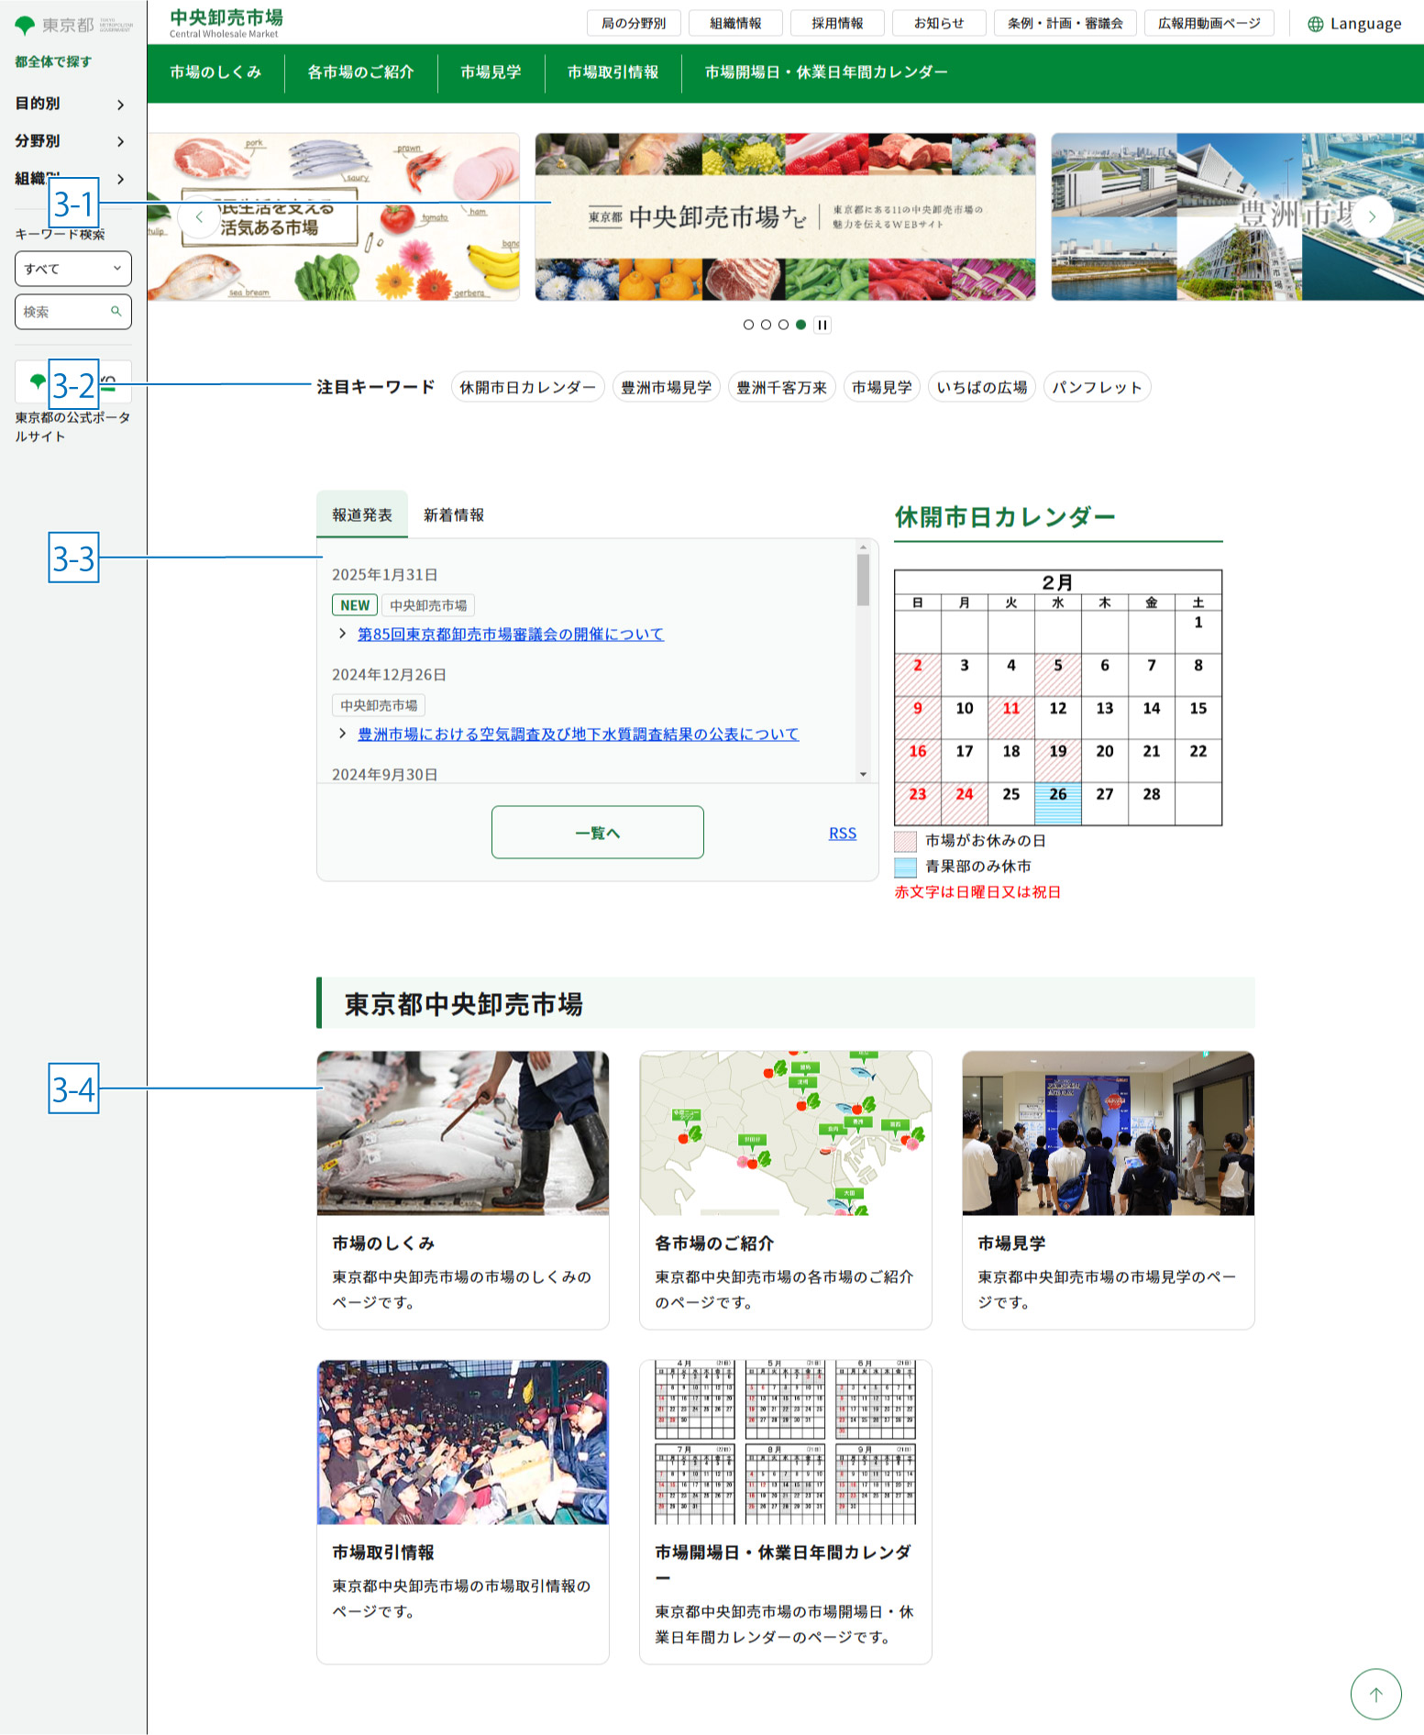Open the 中央卸売市場ナビ banner

point(786,217)
